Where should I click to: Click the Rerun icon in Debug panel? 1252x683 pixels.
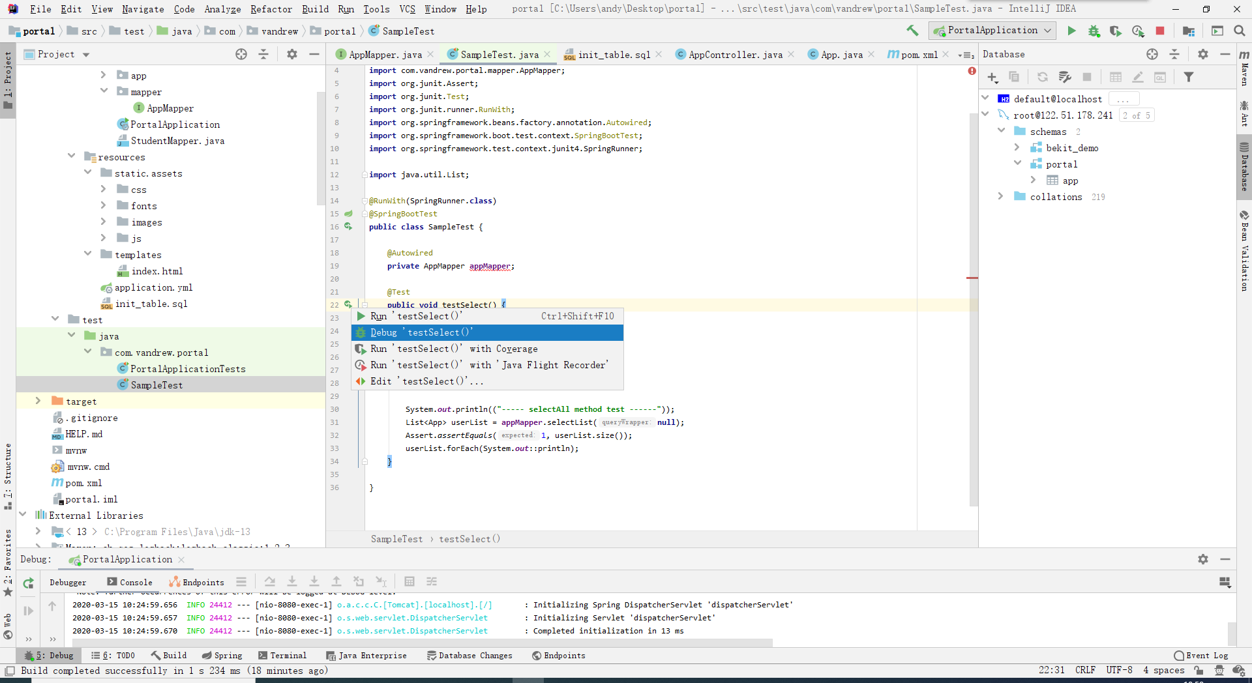coord(28,583)
